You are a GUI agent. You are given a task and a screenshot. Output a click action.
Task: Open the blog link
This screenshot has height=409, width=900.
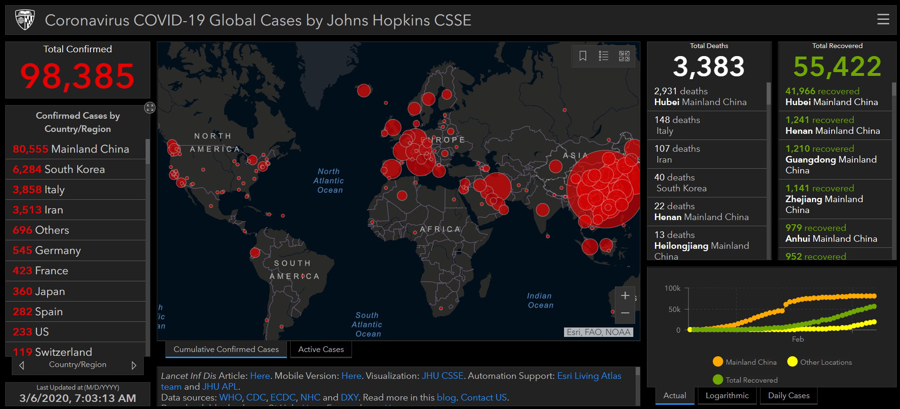(446, 398)
